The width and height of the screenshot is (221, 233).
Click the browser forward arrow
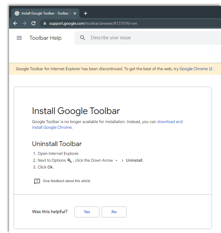[24, 23]
